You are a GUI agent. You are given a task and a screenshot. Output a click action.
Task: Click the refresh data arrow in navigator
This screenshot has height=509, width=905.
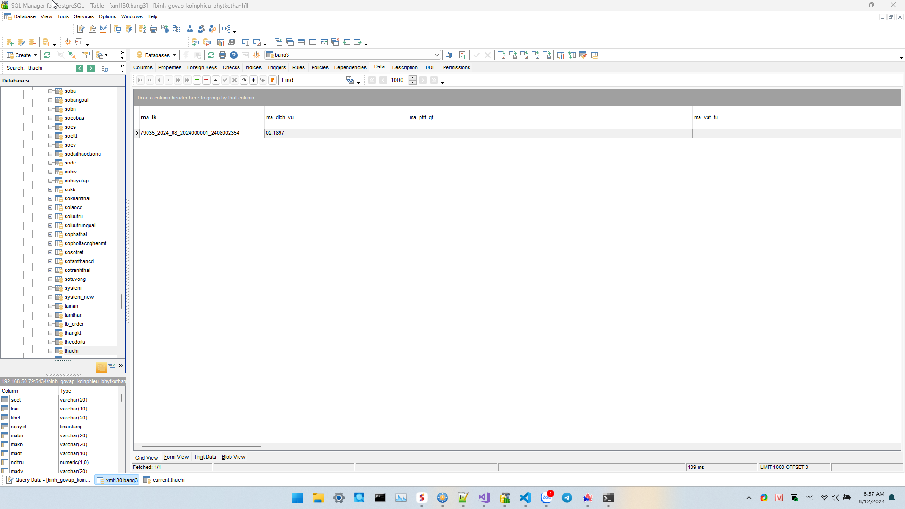(x=244, y=80)
